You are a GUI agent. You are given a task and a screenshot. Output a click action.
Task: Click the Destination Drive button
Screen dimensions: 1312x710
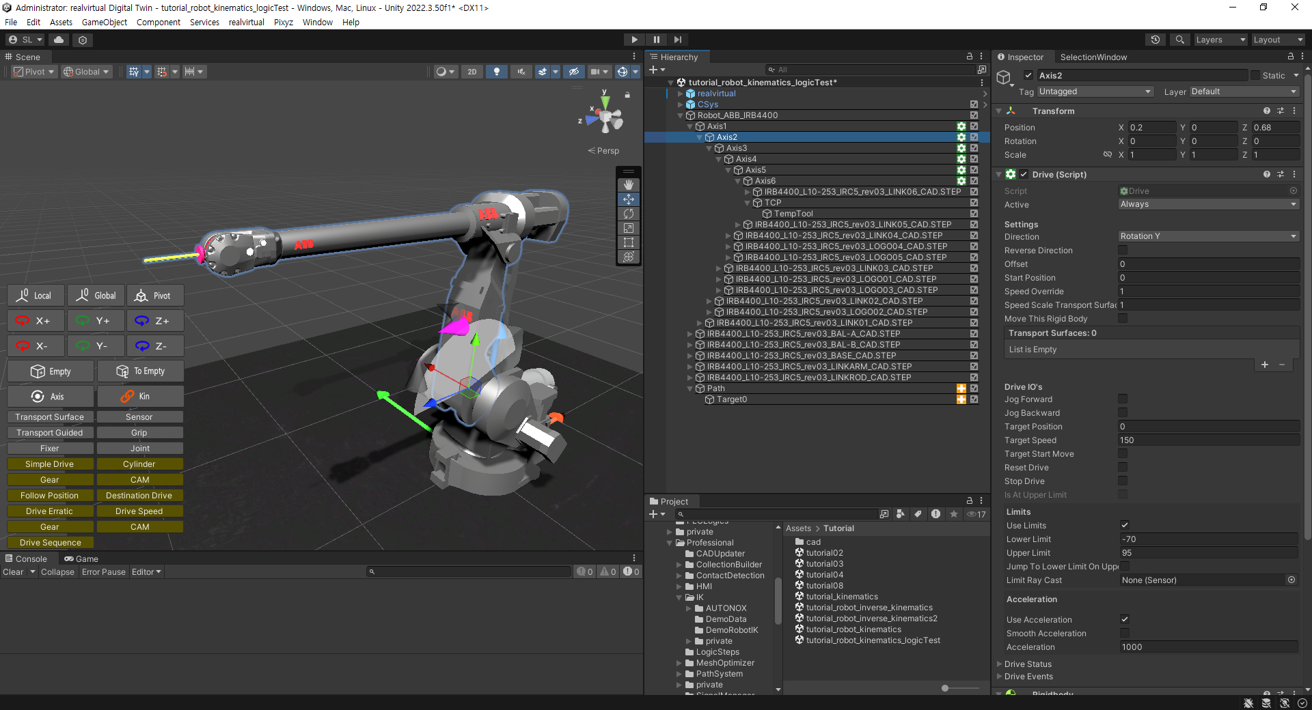pos(139,496)
